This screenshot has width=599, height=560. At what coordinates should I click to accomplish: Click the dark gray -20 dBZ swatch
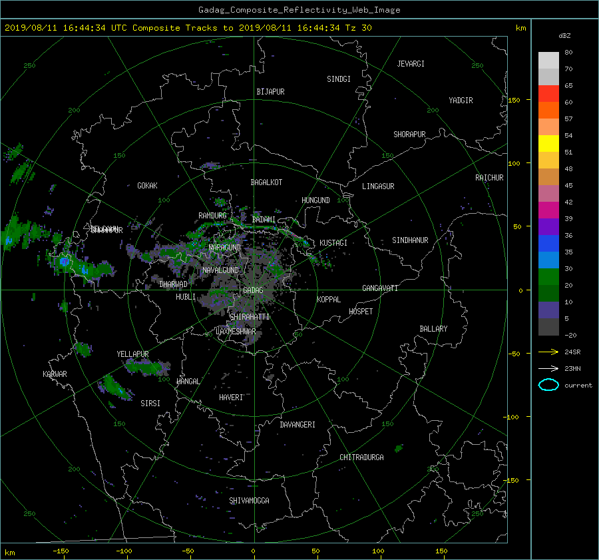[548, 327]
